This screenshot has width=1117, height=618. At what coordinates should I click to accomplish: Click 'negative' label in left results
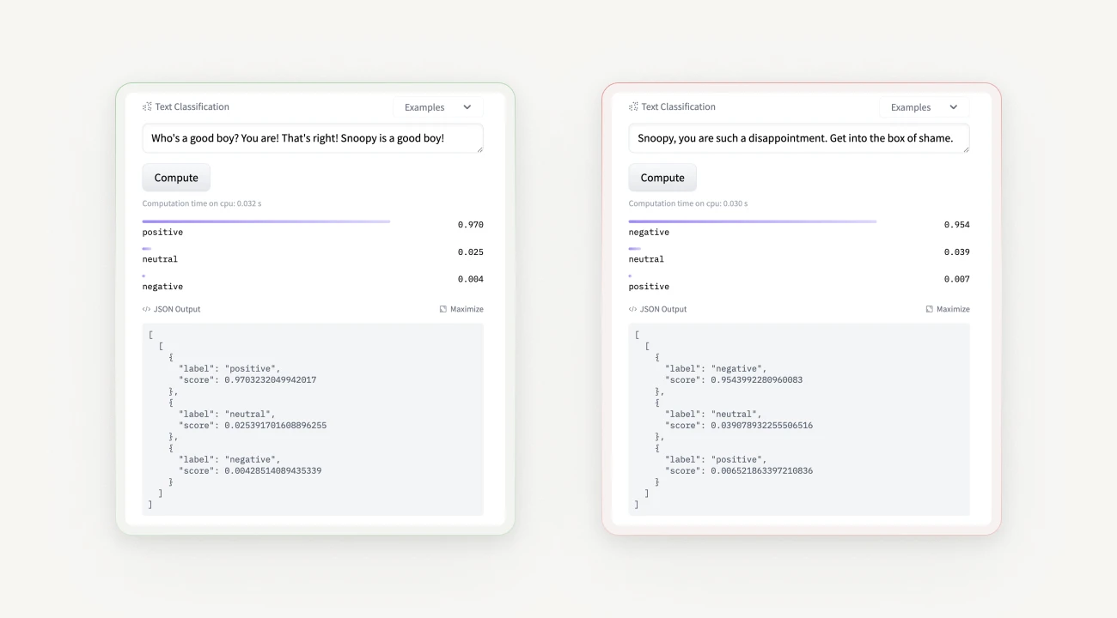(162, 287)
